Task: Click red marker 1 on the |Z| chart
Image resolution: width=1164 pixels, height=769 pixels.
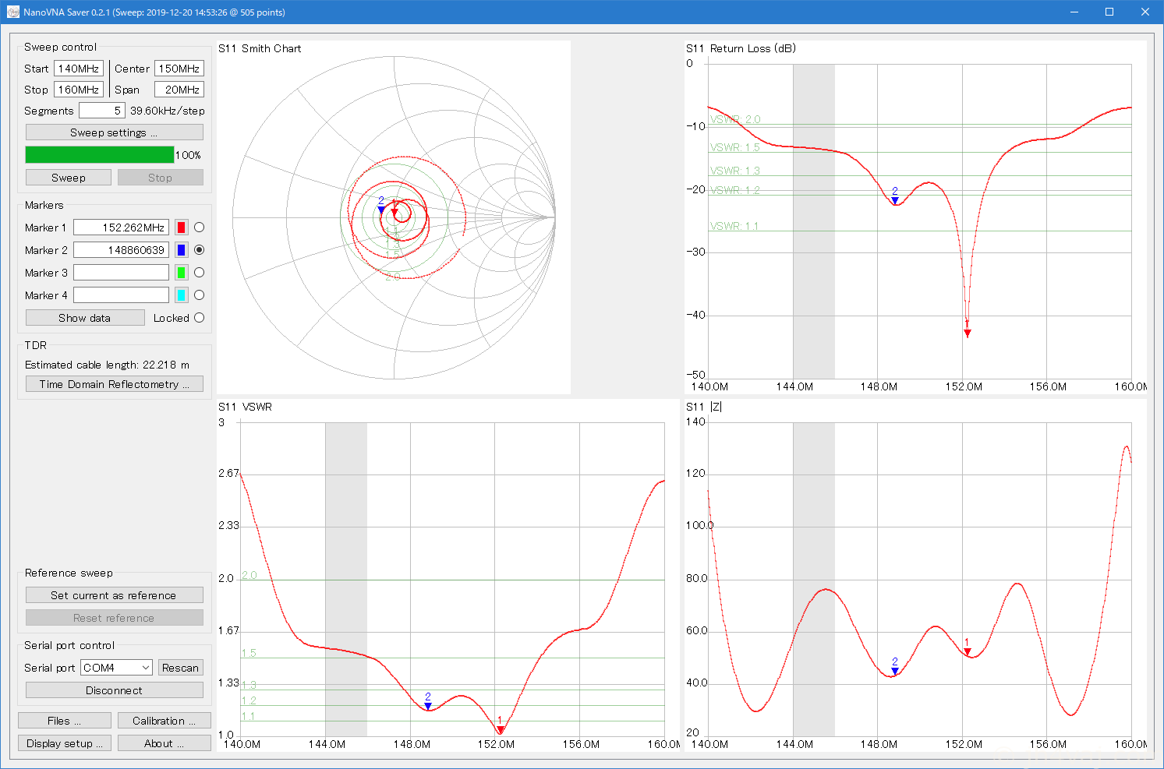Action: coord(968,651)
